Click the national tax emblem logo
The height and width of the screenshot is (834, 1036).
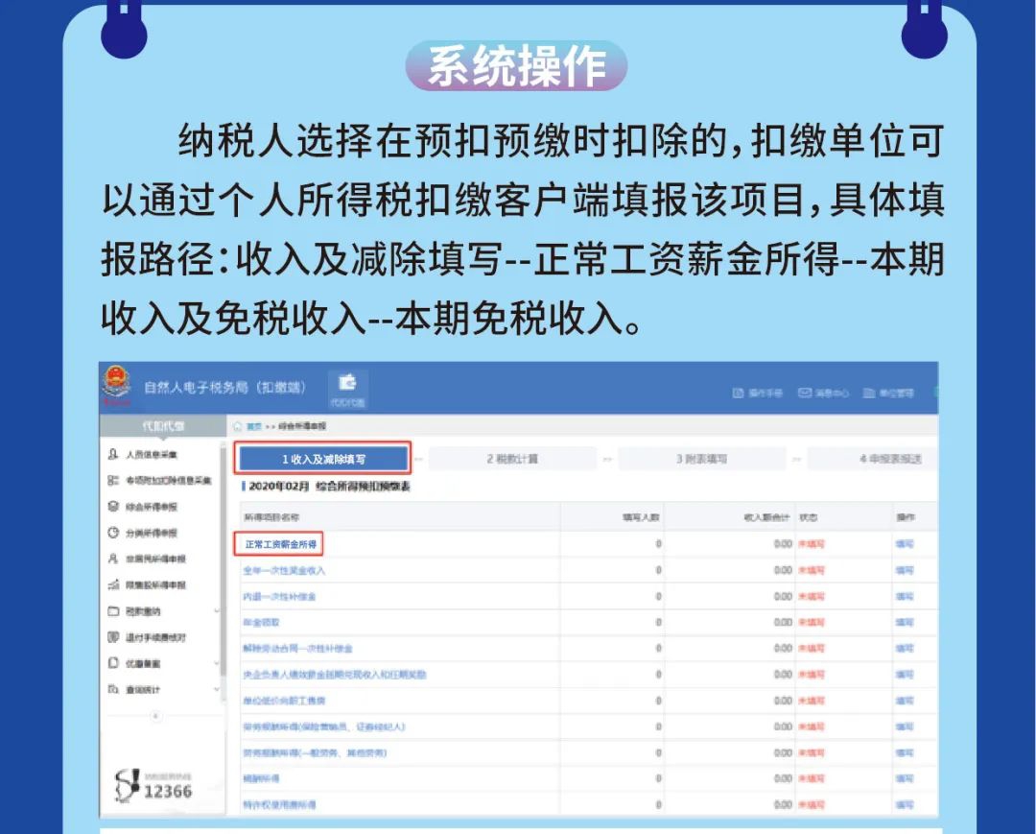[116, 383]
